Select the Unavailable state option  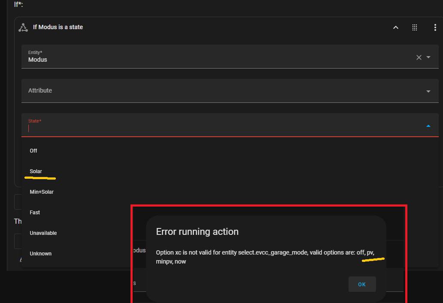pos(76,233)
